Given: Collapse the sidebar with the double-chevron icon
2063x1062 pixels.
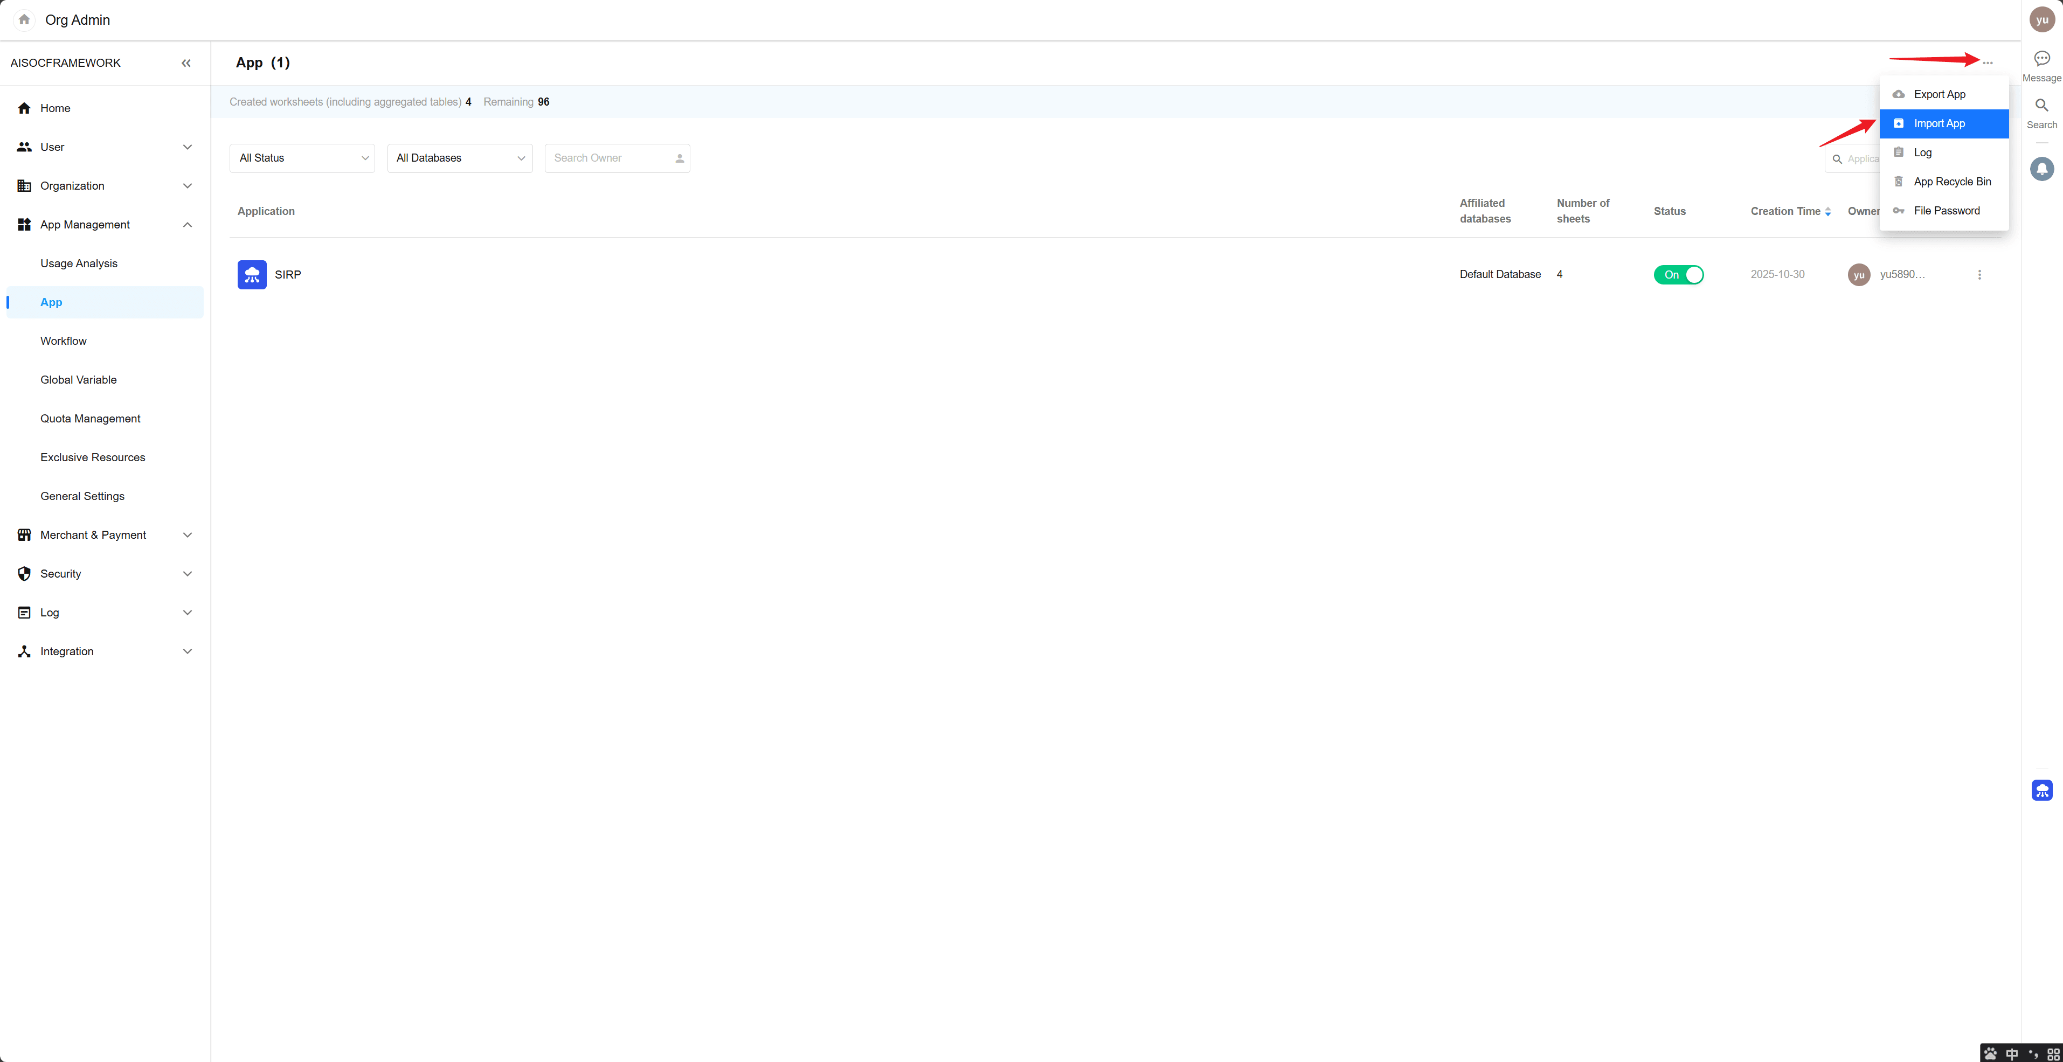Looking at the screenshot, I should pos(186,63).
